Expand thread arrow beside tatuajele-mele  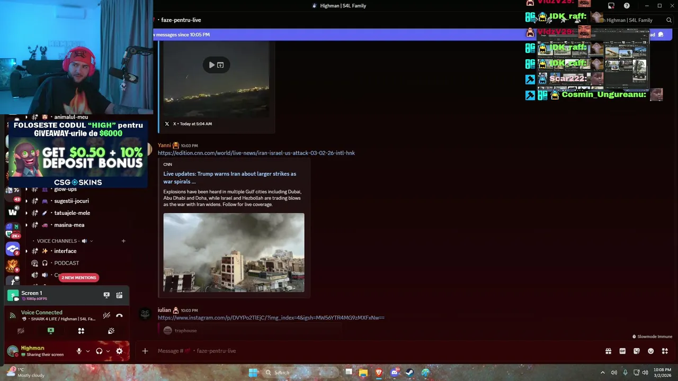(x=26, y=213)
